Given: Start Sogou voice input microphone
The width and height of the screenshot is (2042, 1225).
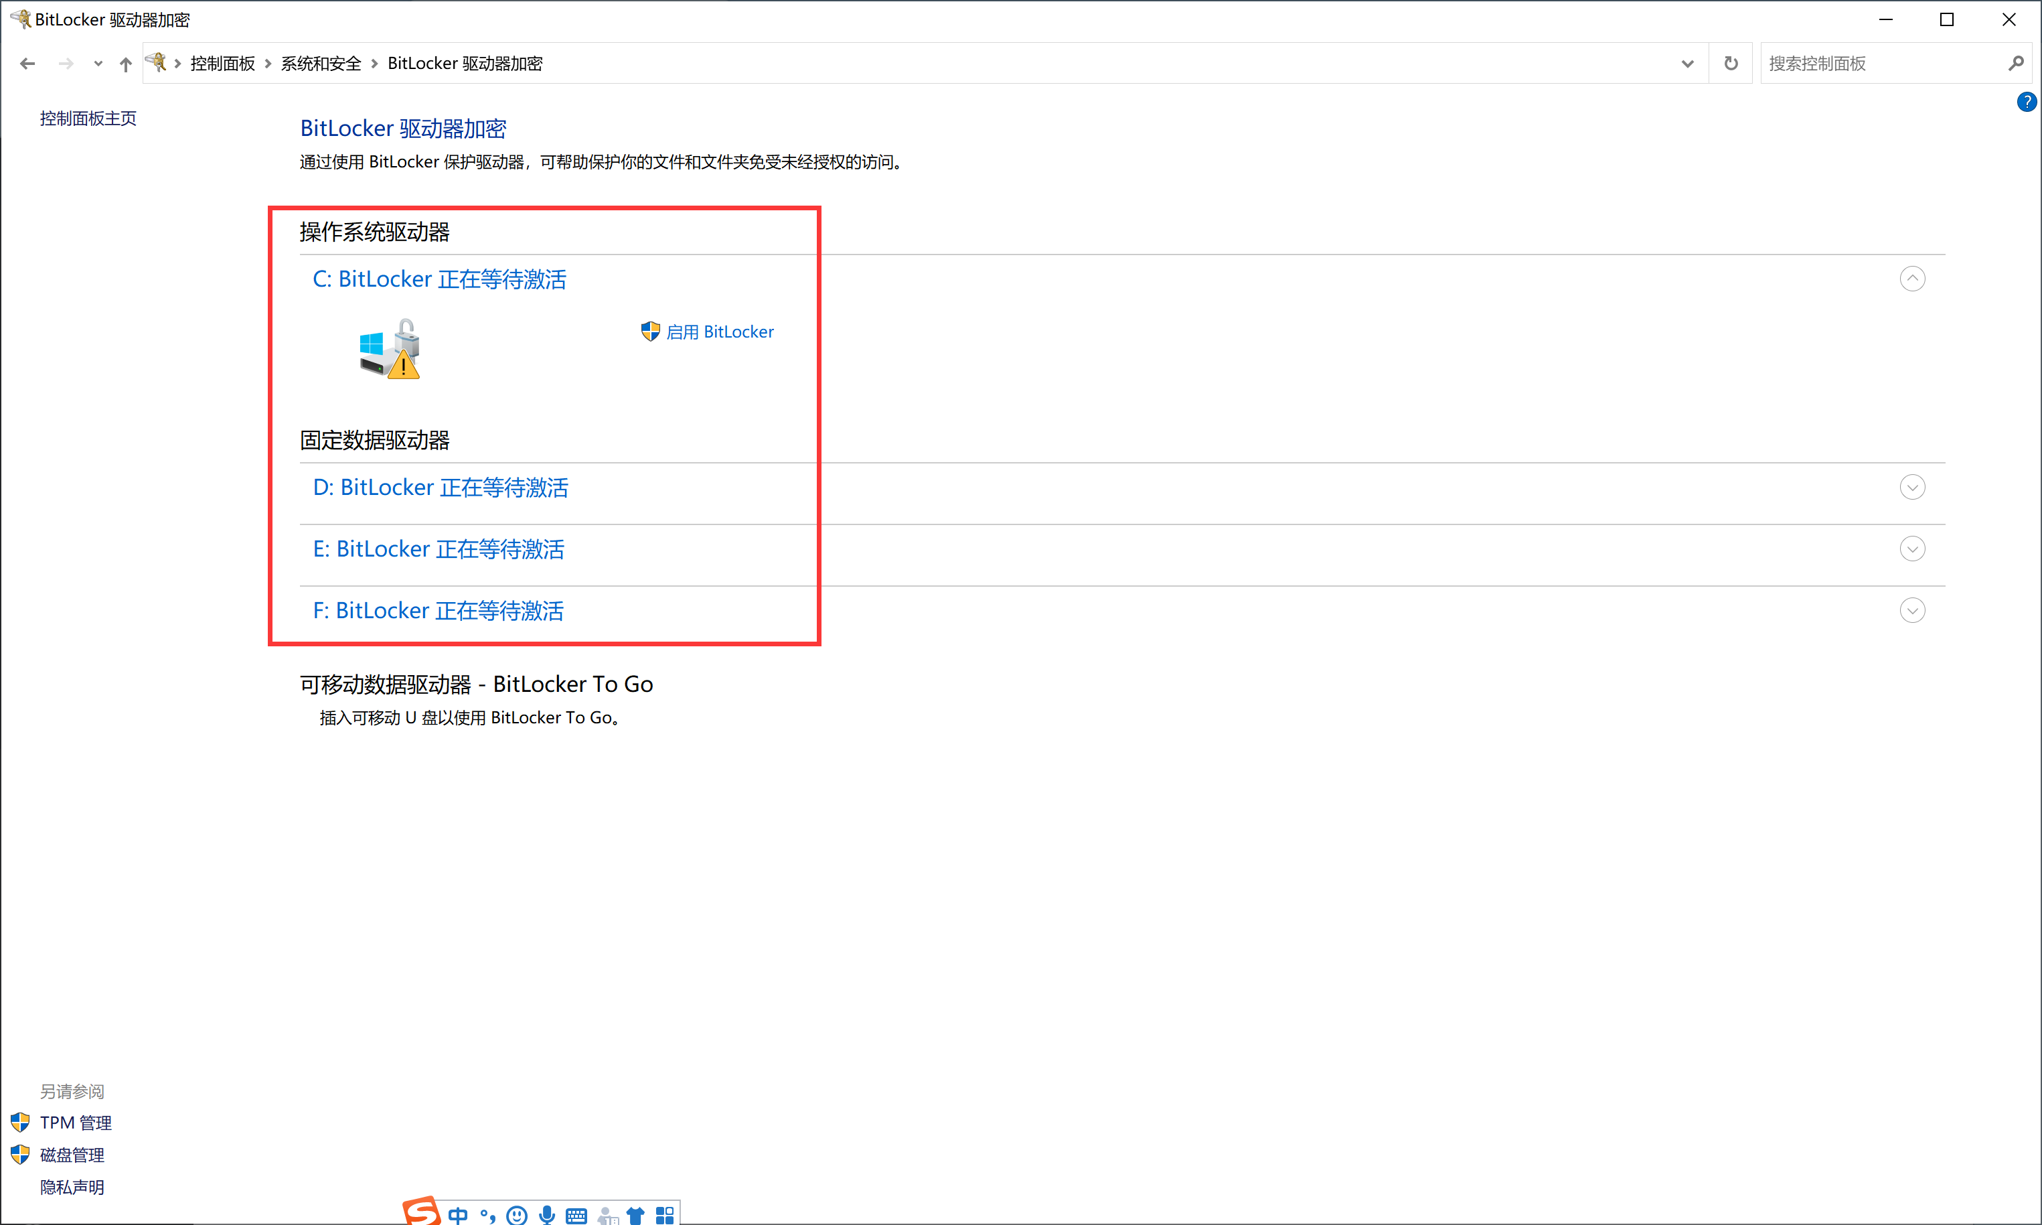Looking at the screenshot, I should (546, 1215).
